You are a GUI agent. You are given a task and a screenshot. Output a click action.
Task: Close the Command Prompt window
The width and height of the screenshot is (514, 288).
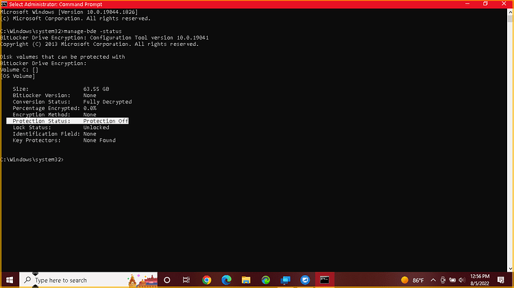click(504, 4)
